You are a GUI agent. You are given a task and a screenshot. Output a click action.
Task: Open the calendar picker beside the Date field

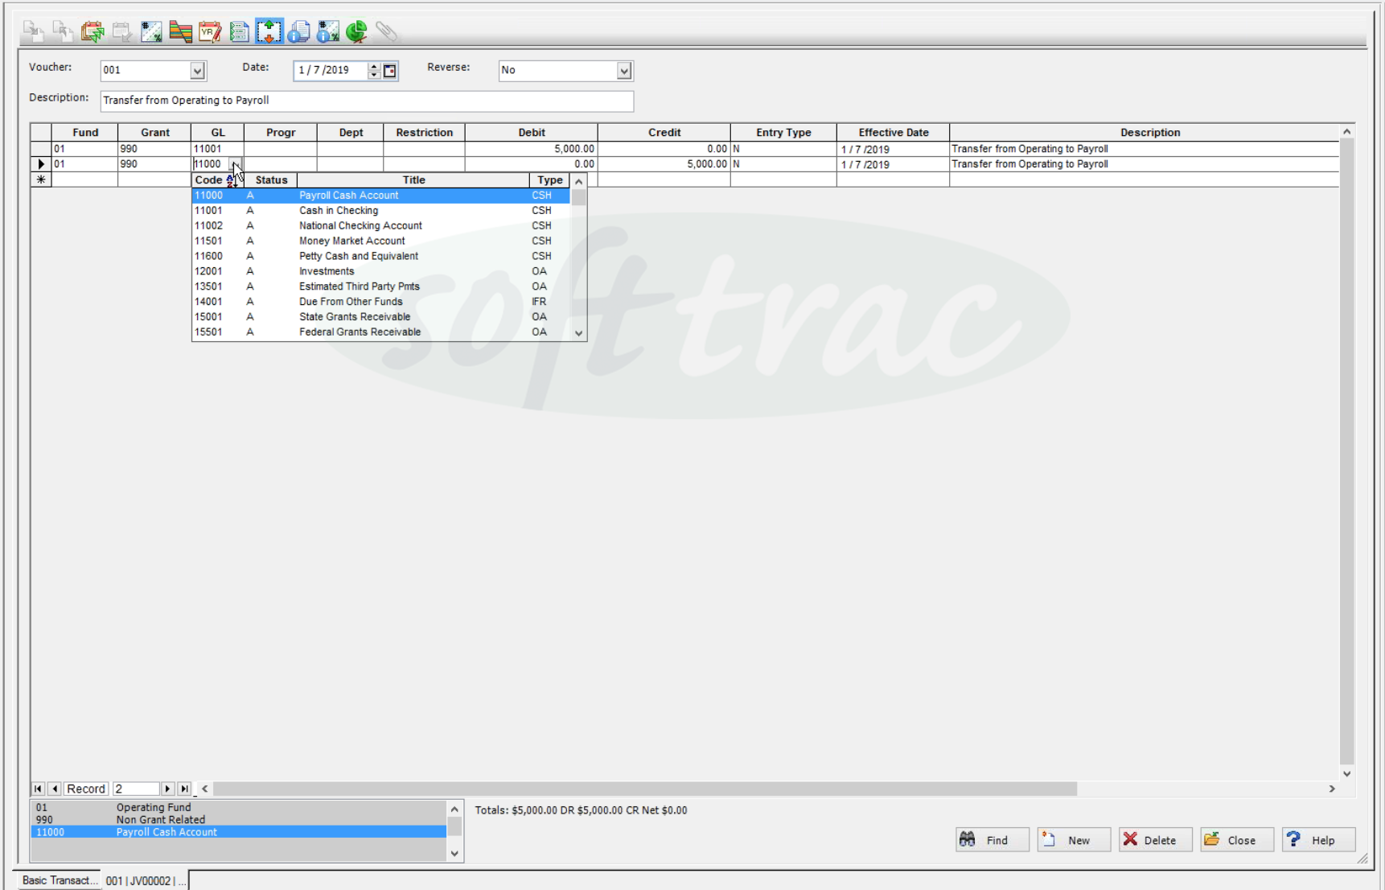coord(390,71)
